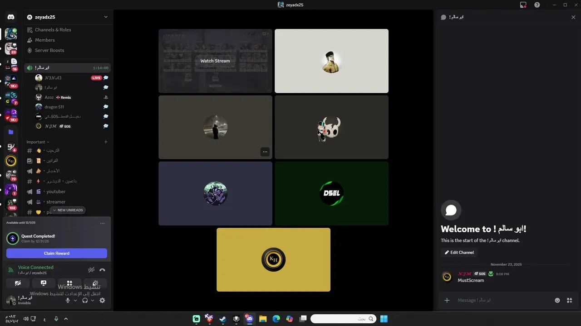The width and height of the screenshot is (581, 326).
Task: Click Edit Channel
Action: tap(459, 253)
